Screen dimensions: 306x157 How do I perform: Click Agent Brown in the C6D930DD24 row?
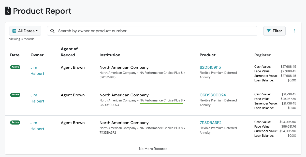click(x=73, y=95)
